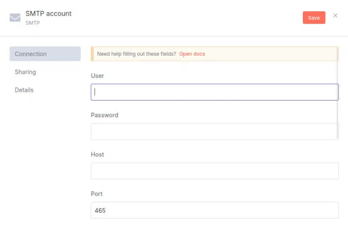Focus the User input field

click(x=214, y=92)
